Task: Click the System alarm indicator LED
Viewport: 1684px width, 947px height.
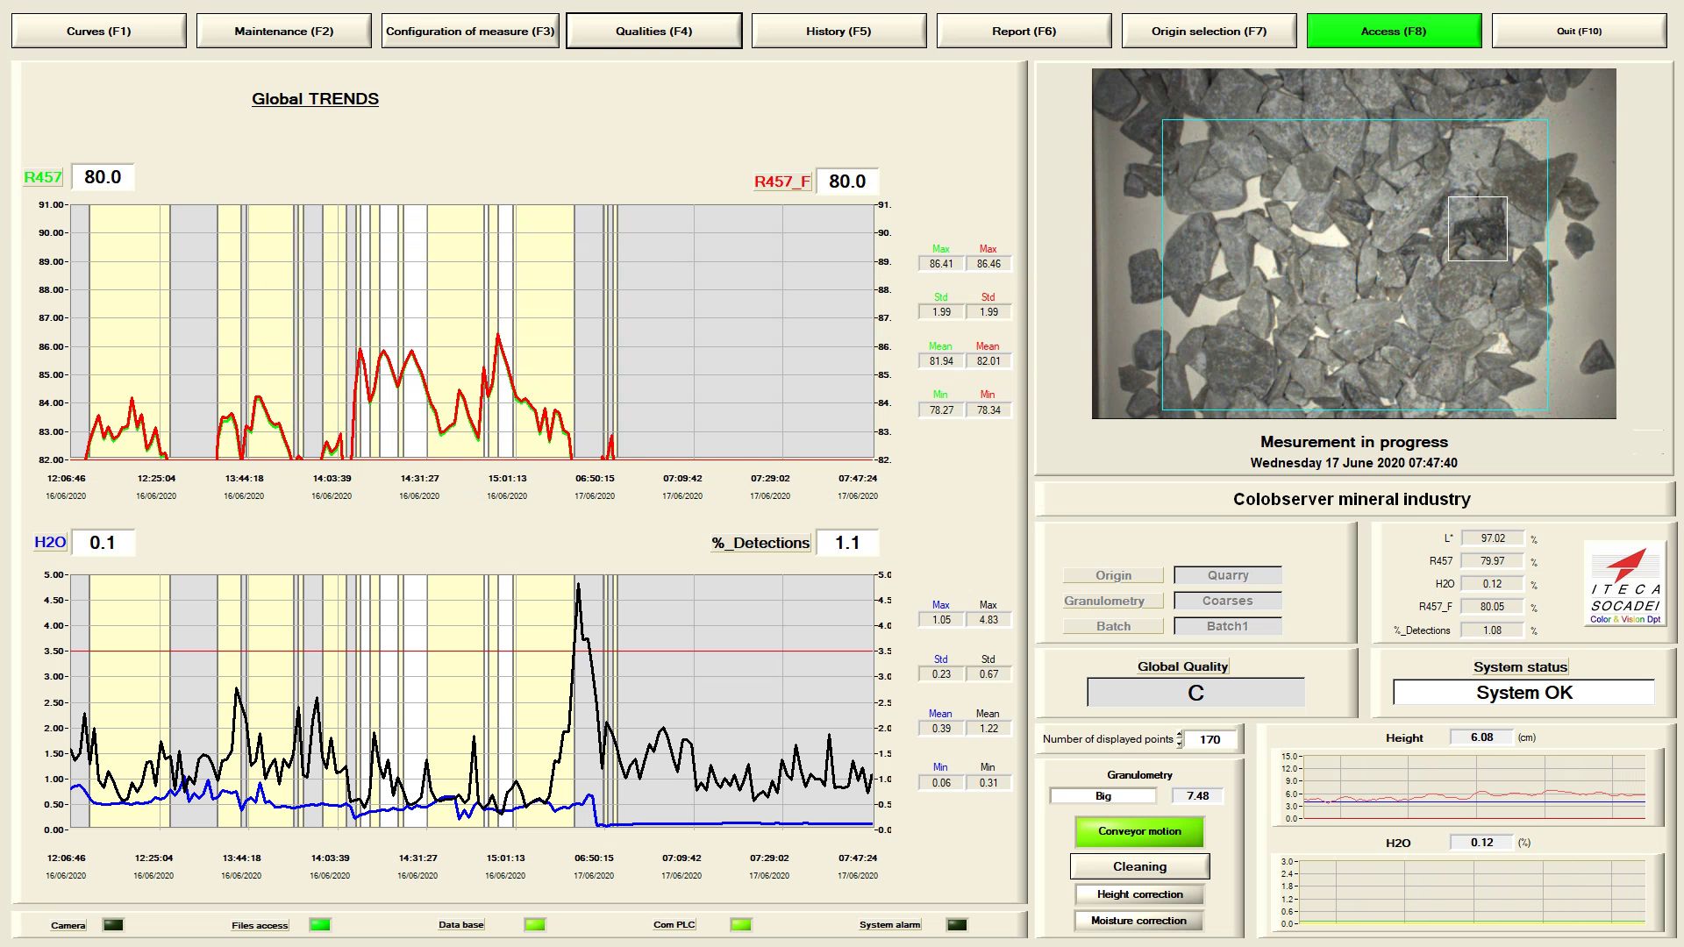Action: [x=957, y=924]
